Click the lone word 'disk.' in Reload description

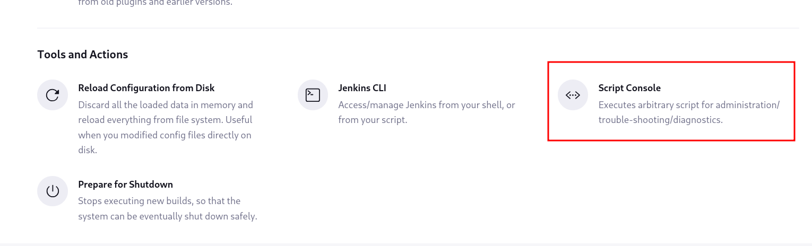(x=88, y=150)
